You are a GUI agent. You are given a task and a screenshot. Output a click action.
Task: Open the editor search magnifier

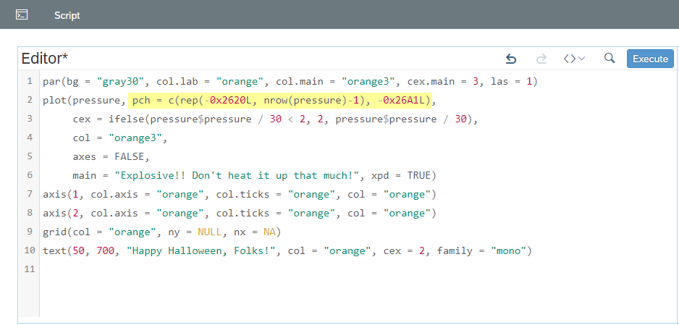[x=610, y=58]
